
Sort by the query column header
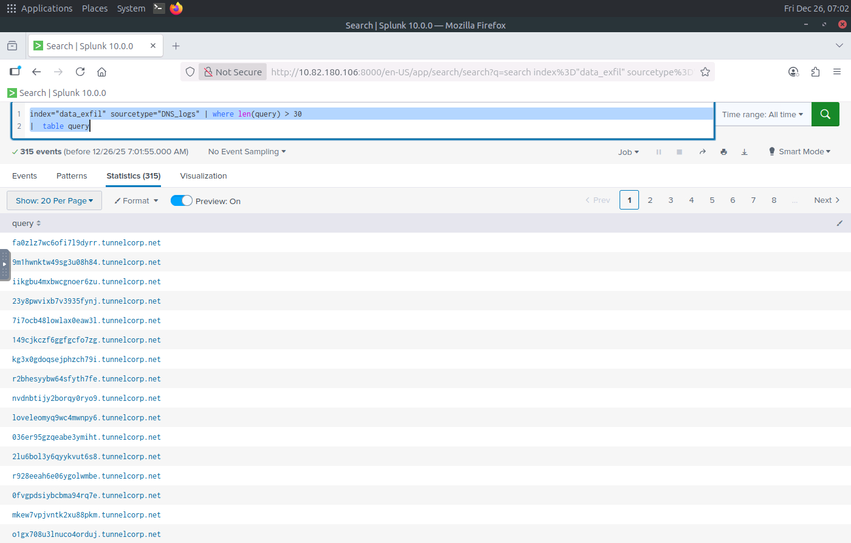pos(26,224)
